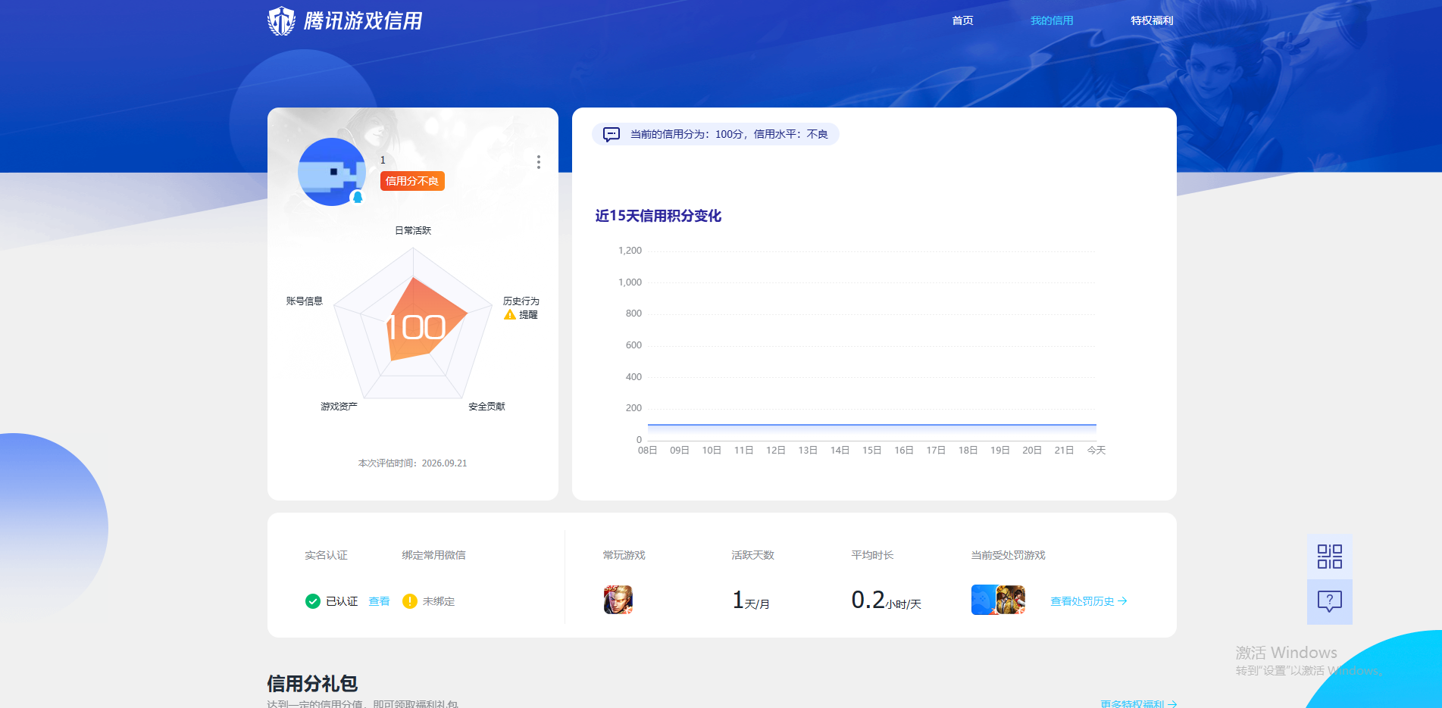
Task: Open the 查看 link beside 已认证
Action: coord(379,601)
